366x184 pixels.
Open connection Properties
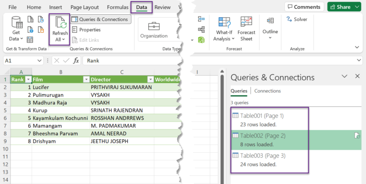pos(86,29)
